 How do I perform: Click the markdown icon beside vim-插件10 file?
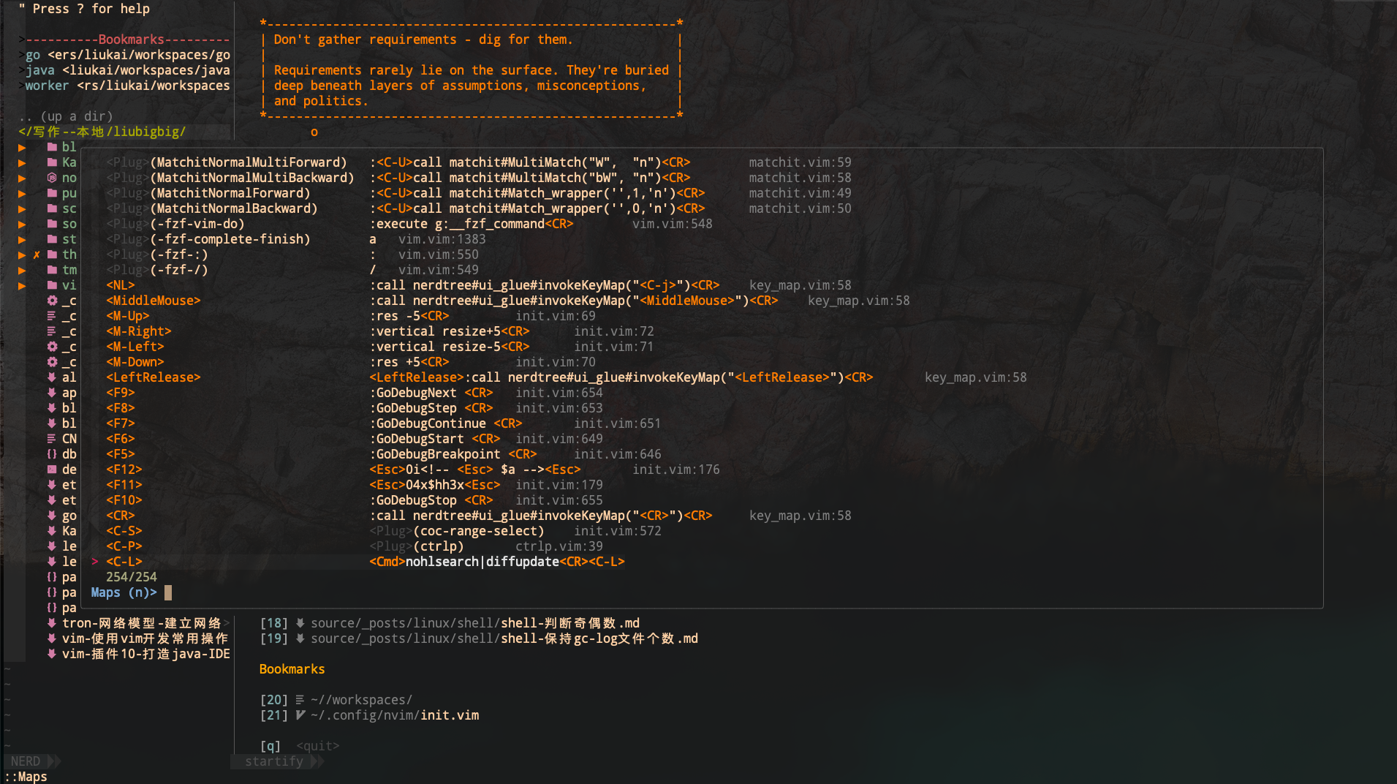click(52, 654)
